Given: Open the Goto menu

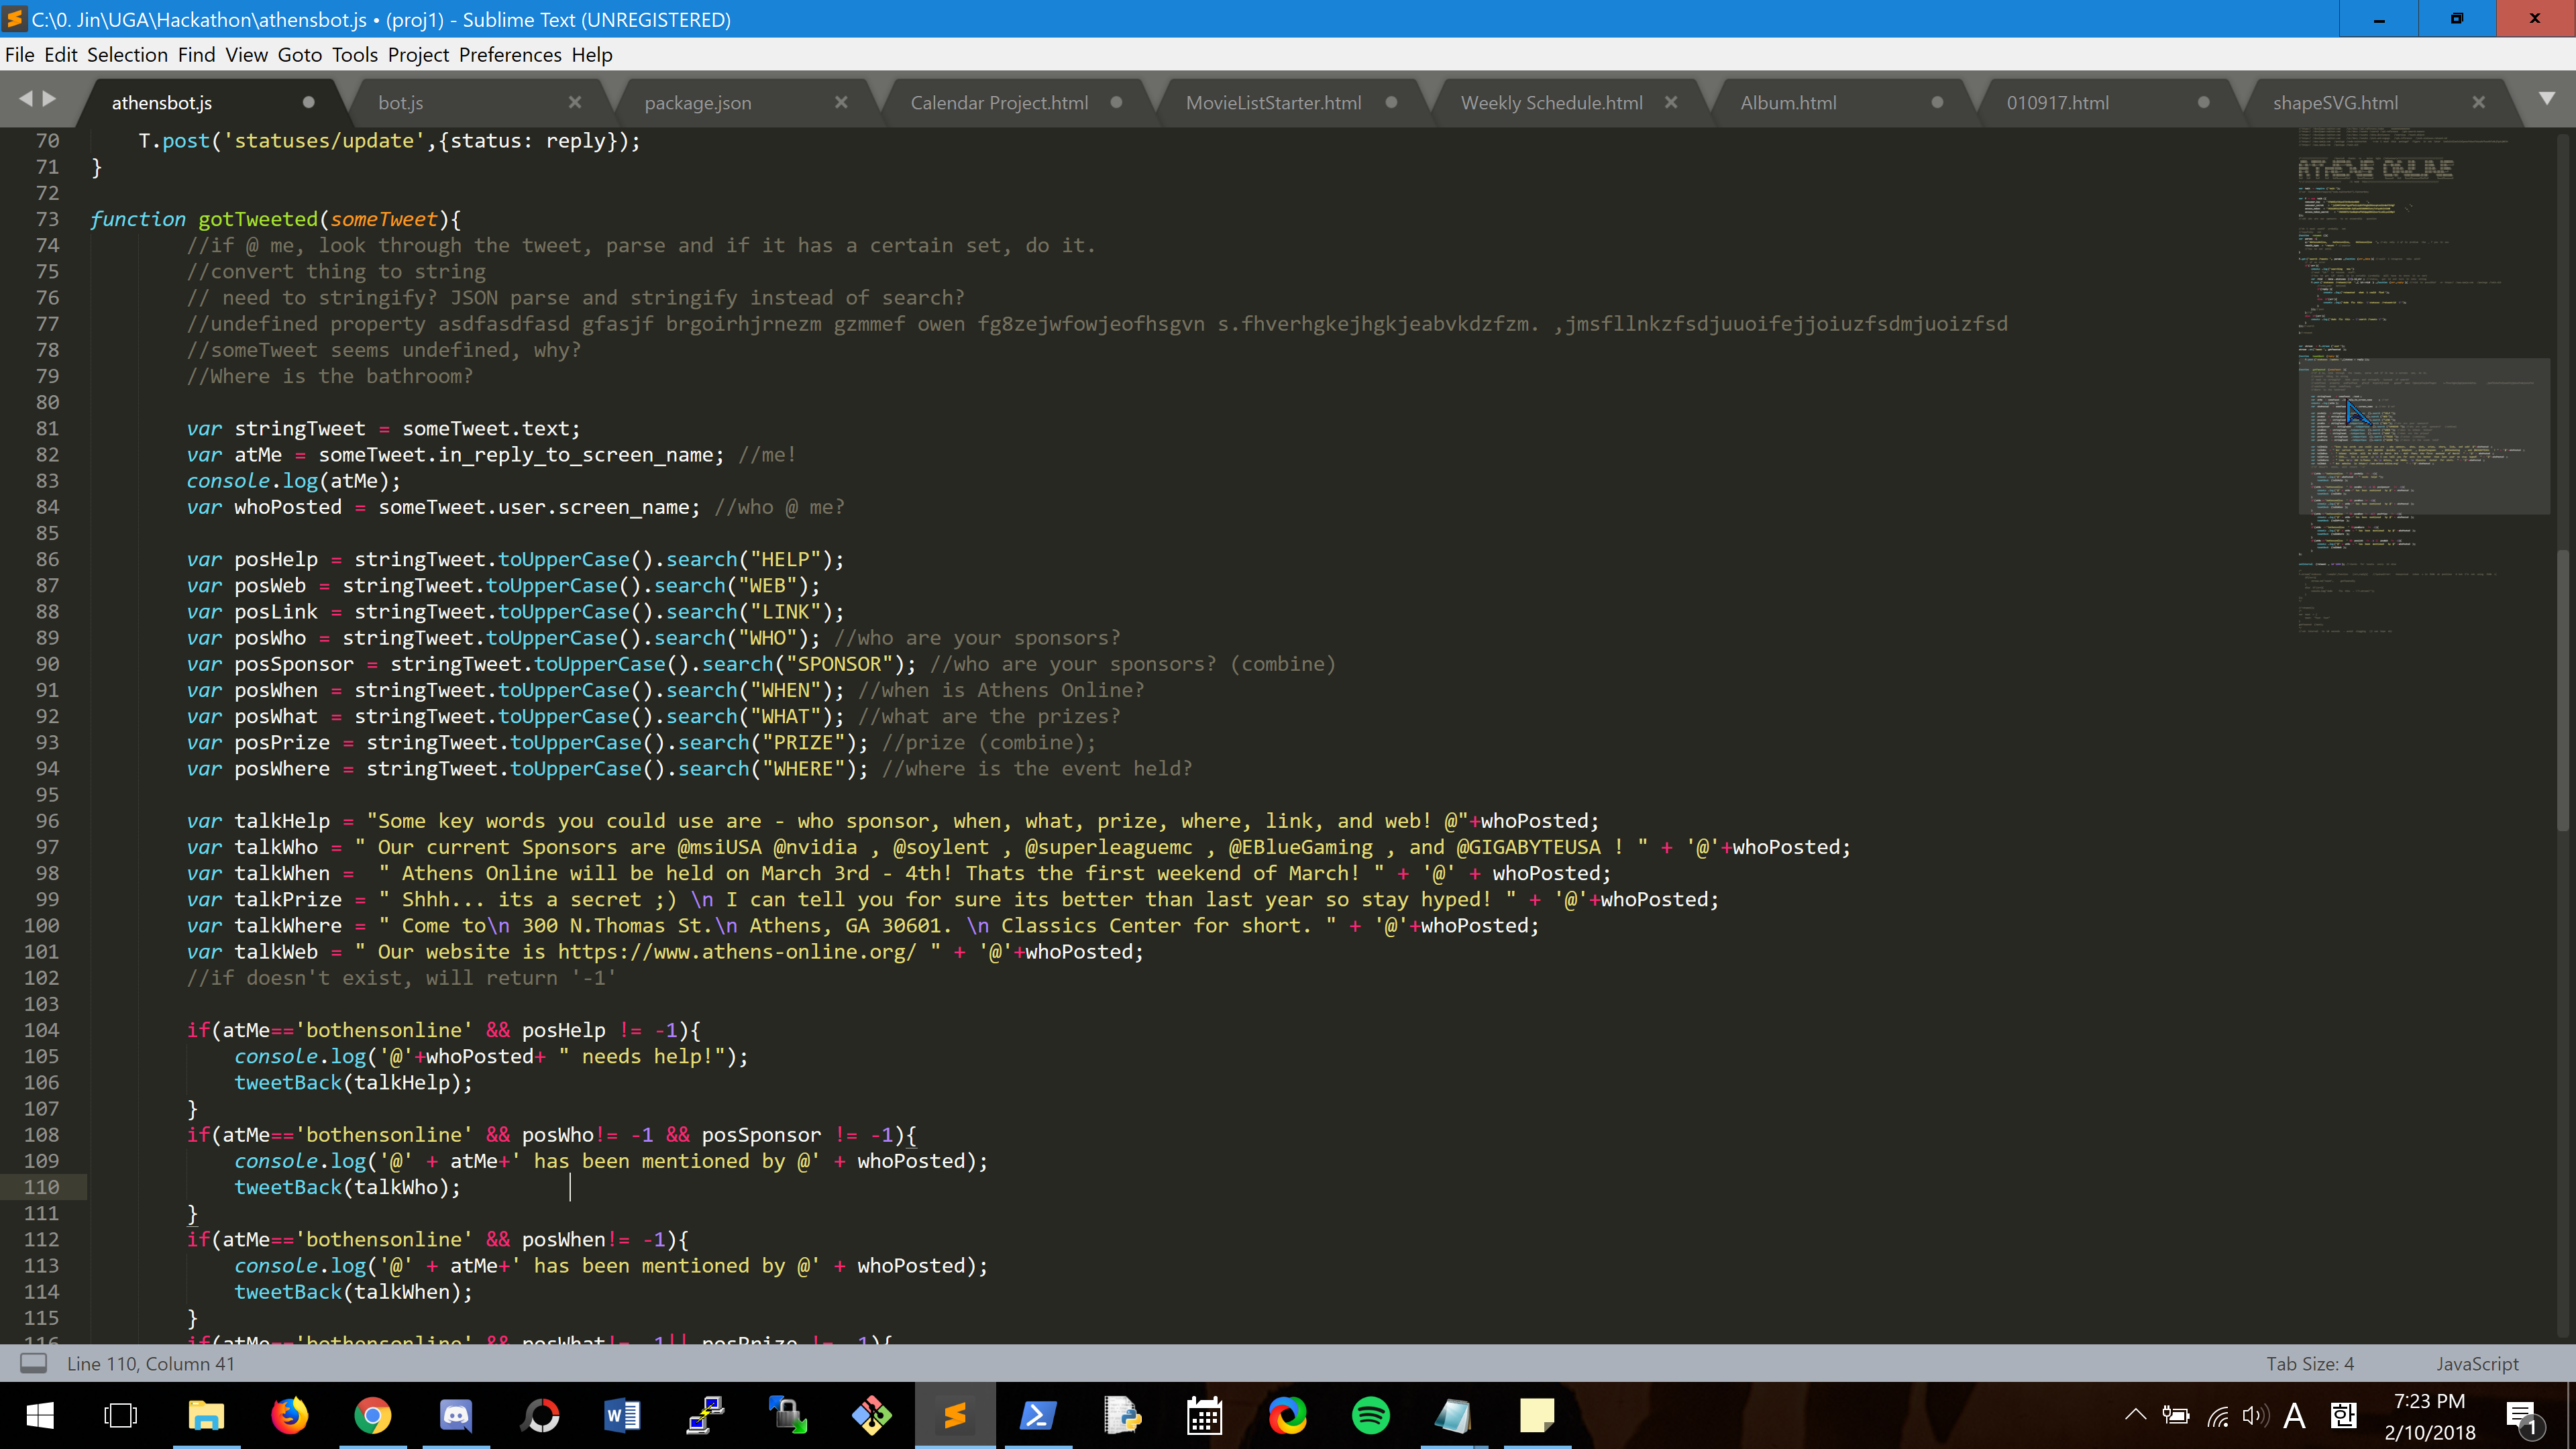Looking at the screenshot, I should [299, 55].
